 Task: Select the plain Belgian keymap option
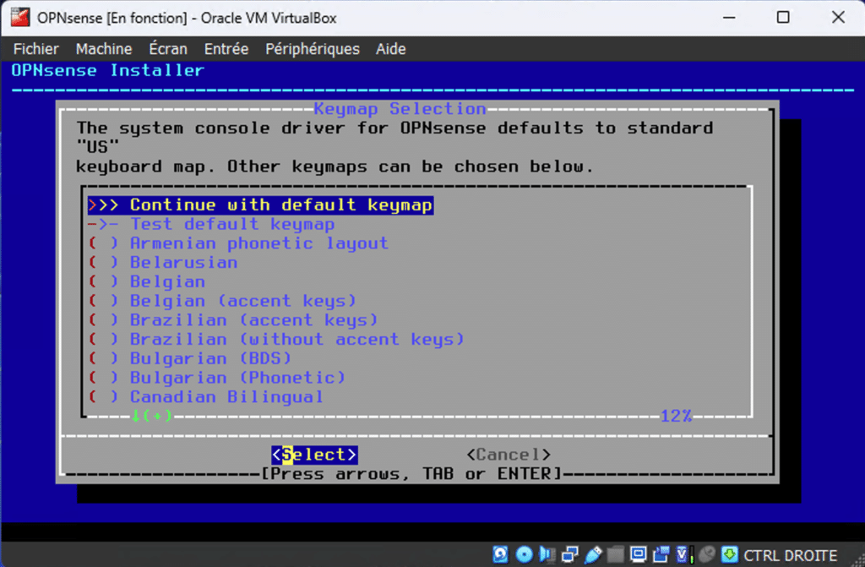point(147,281)
